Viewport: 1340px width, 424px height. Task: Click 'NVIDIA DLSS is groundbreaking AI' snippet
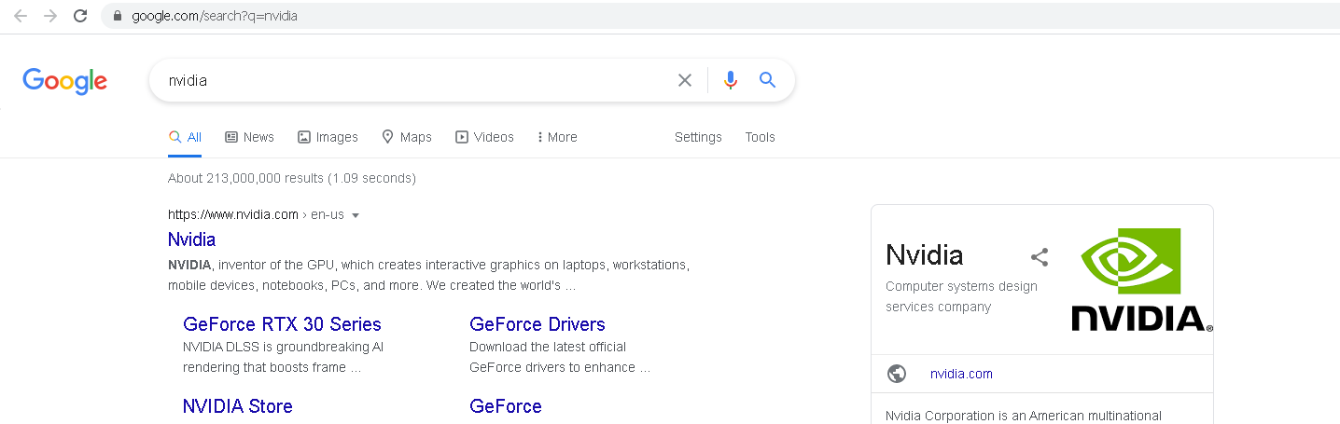coord(284,347)
